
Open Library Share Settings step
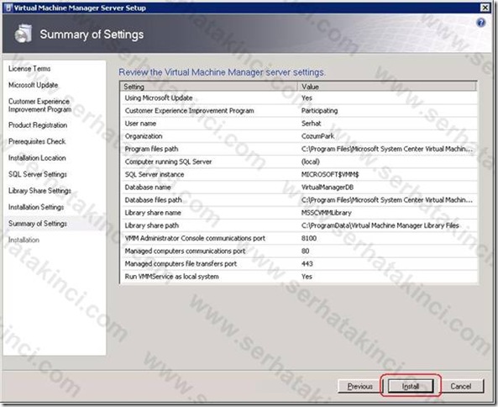coord(39,190)
